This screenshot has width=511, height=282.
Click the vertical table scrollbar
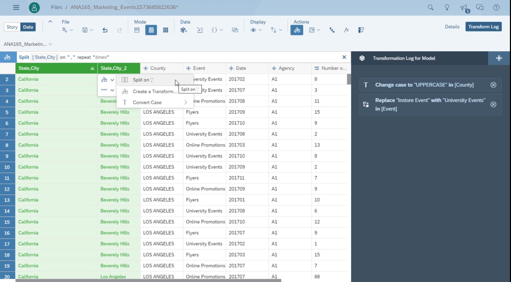tap(349, 79)
